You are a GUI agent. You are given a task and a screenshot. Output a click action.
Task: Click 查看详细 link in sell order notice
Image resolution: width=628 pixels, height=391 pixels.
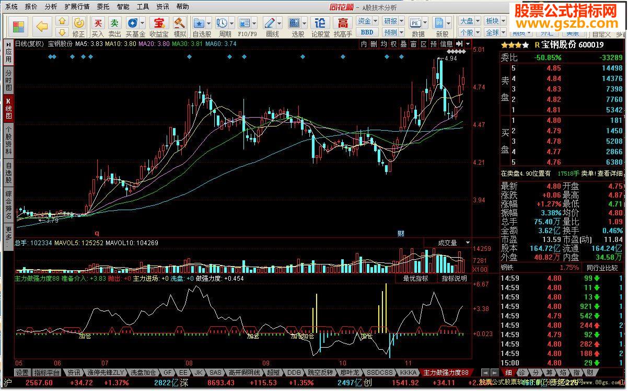coord(610,173)
